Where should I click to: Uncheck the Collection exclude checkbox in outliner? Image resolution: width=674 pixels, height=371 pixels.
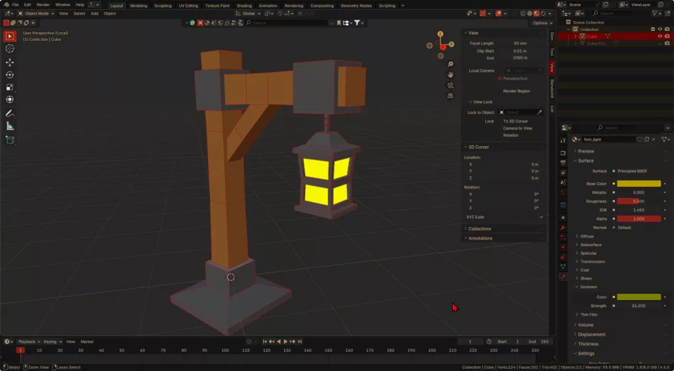pos(652,29)
